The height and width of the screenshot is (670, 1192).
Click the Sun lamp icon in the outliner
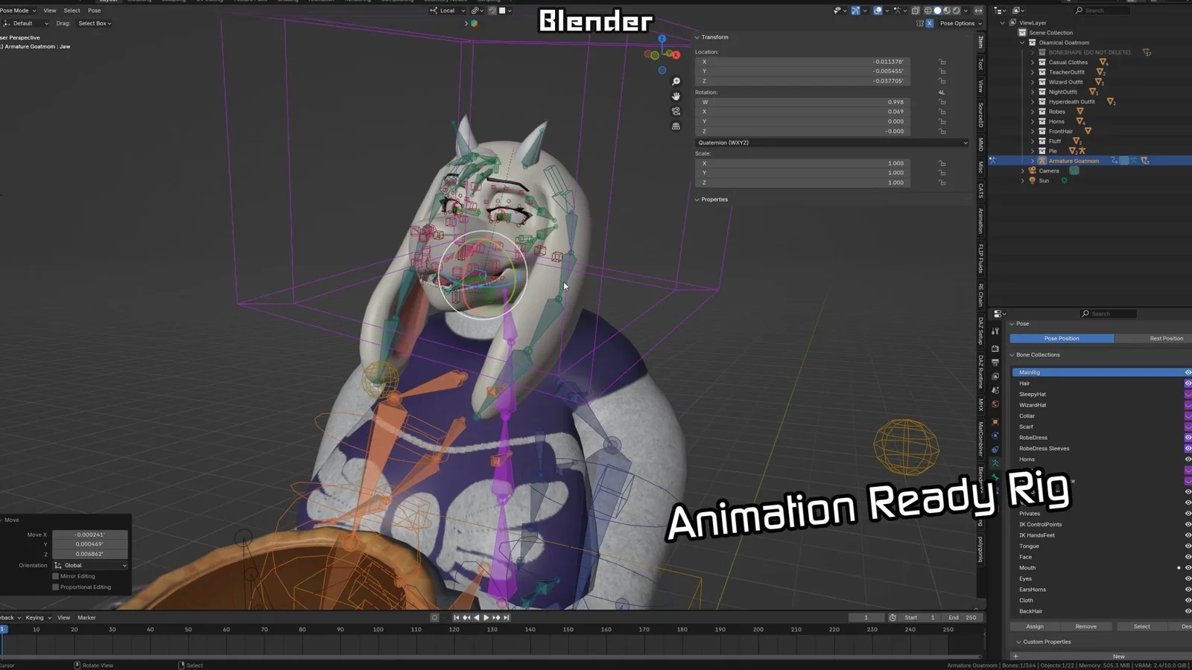coord(1033,180)
